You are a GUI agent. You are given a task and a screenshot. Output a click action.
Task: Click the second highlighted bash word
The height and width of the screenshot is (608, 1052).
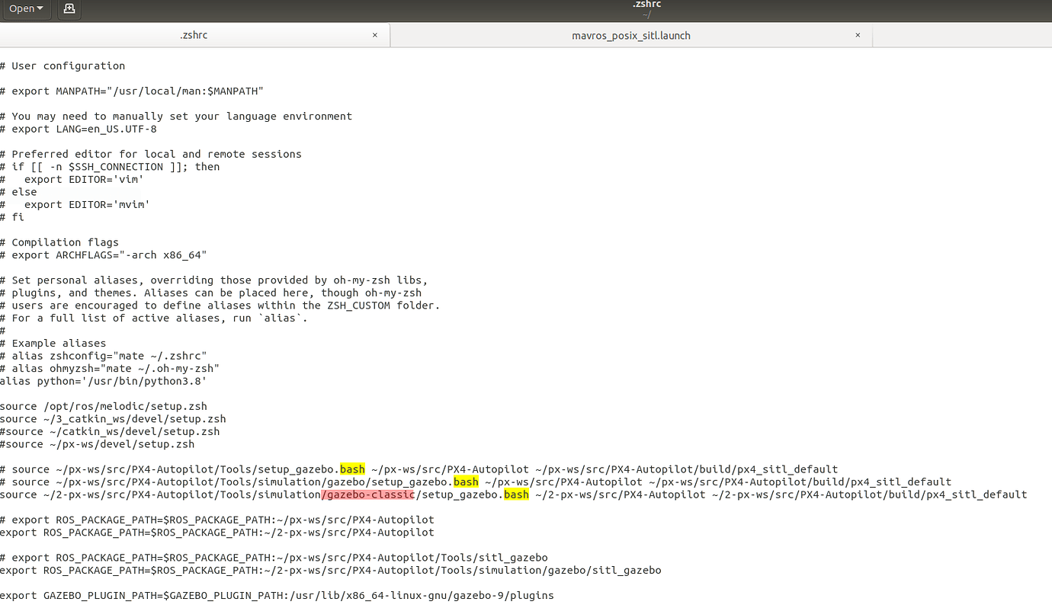click(466, 482)
